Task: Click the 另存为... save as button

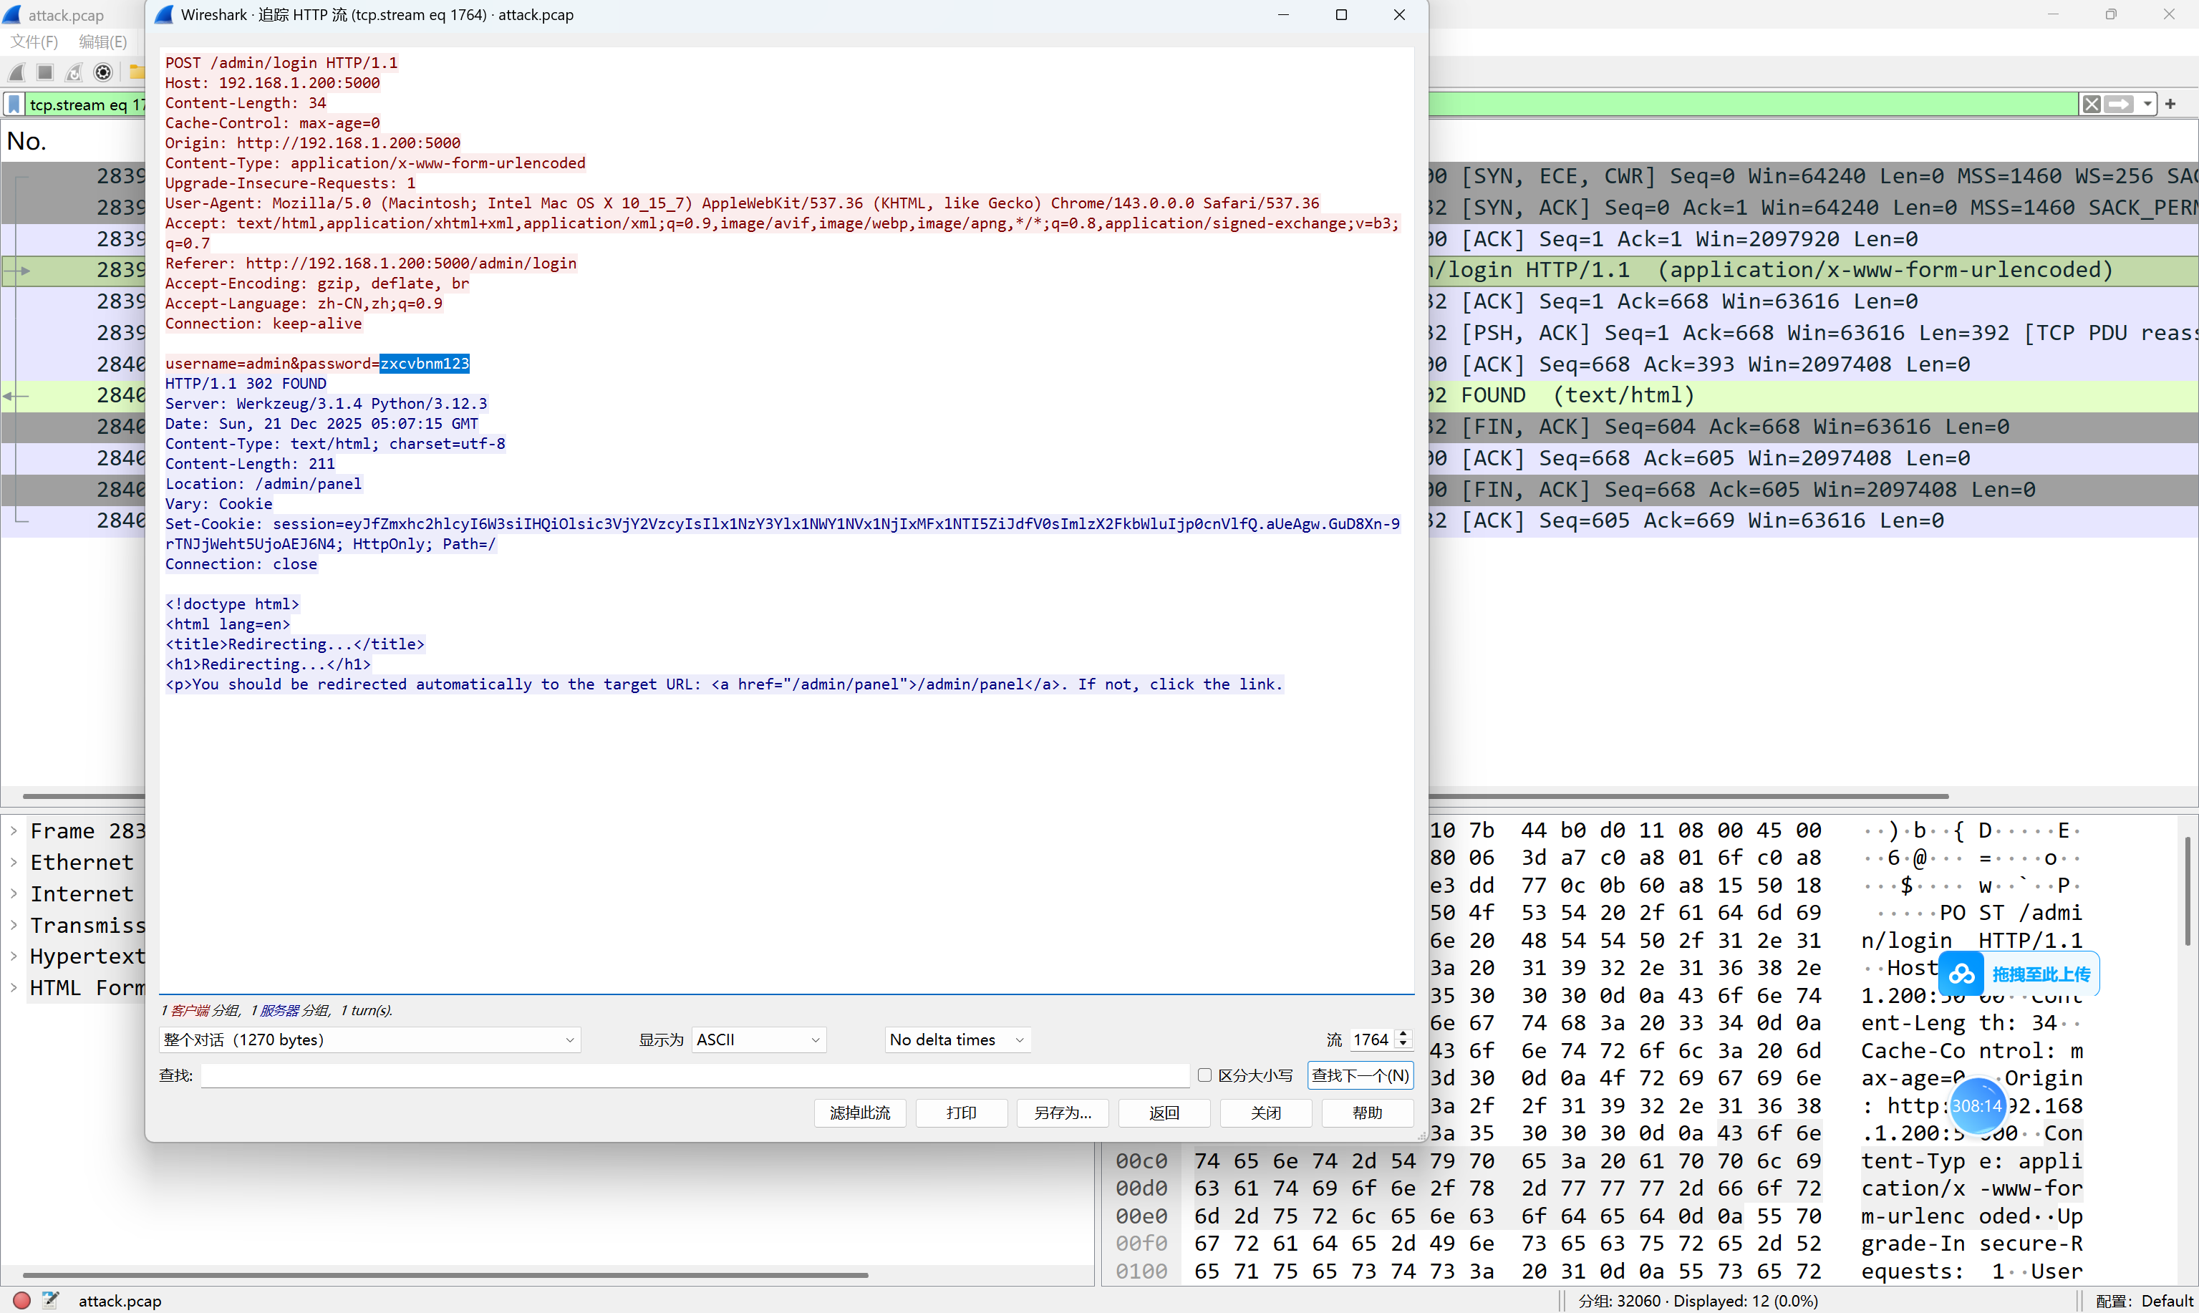Action: (1063, 1112)
